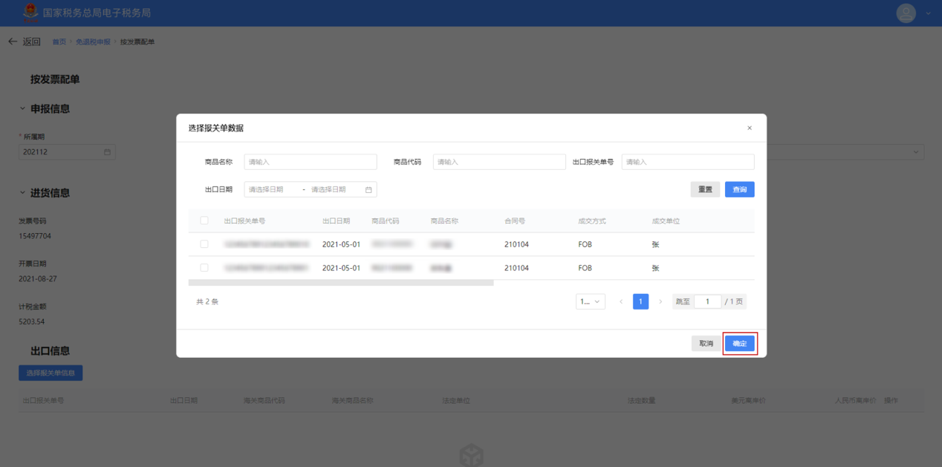Open the 出口日期 calendar picker icon
The width and height of the screenshot is (942, 467).
pyautogui.click(x=368, y=190)
